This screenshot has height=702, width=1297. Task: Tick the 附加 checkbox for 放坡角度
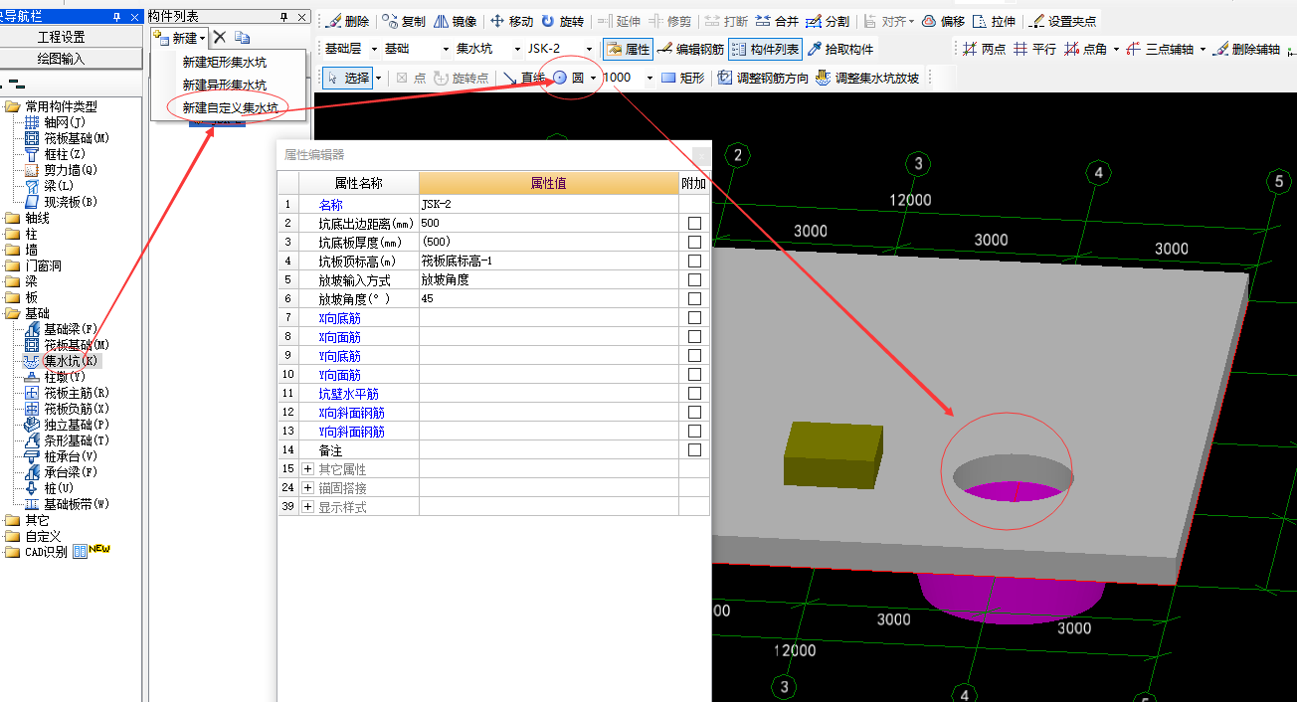point(694,299)
